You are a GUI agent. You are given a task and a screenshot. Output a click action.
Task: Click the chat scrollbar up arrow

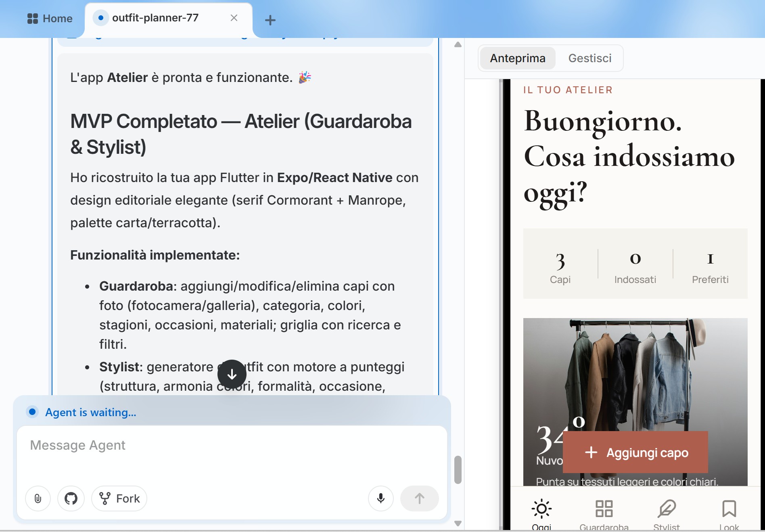click(458, 44)
